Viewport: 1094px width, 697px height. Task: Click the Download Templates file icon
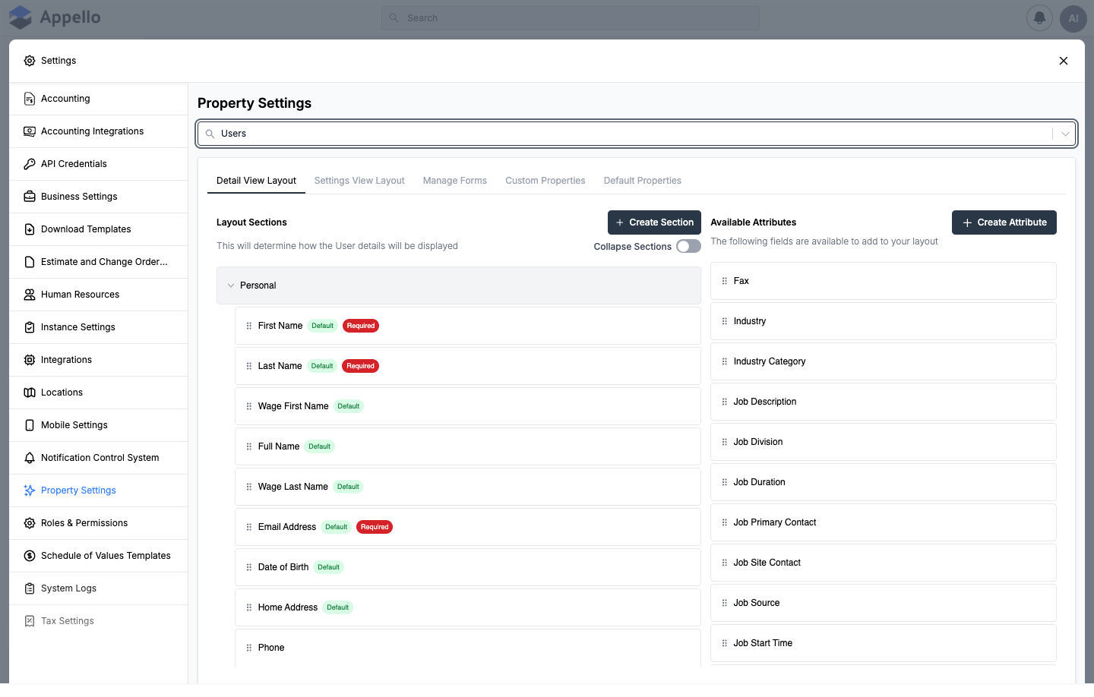(30, 229)
